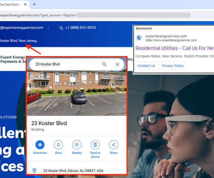Click the Sponsored label in the ad
Screen dimensions: 214x178
[x=144, y=28]
